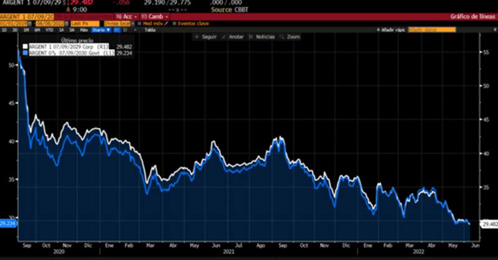The image size is (498, 260).
Task: Toggle the white ARGENT 2029 Corp series
Action: tap(25, 46)
